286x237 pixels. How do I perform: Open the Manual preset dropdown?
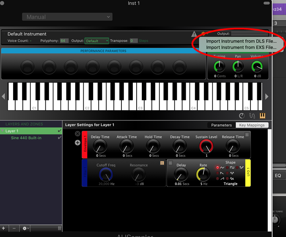(x=67, y=17)
